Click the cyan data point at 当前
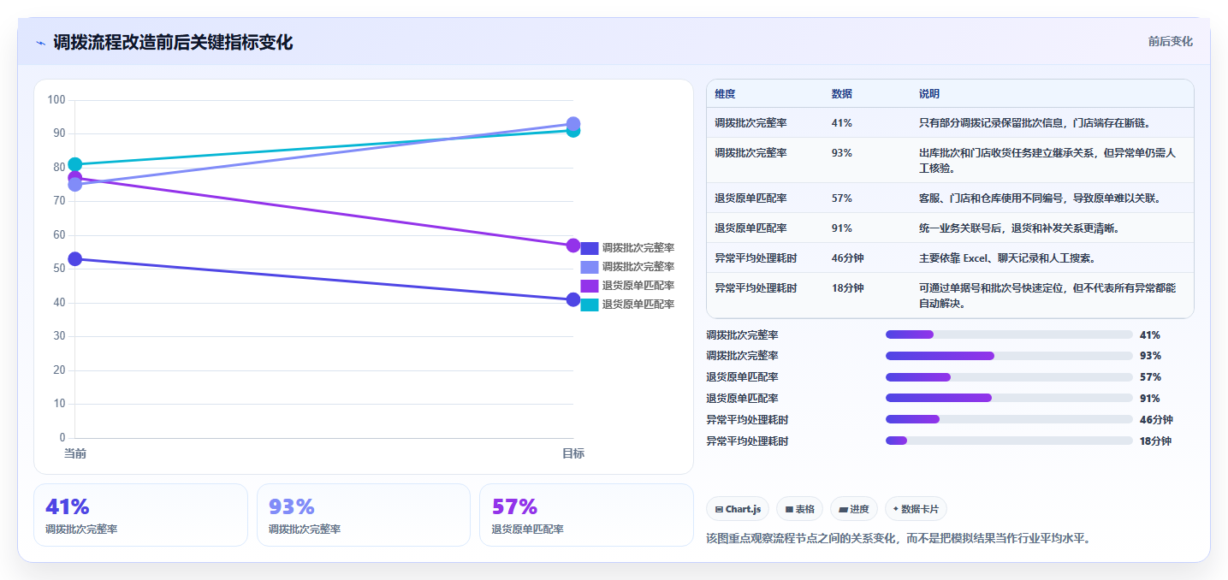1228x580 pixels. point(75,164)
